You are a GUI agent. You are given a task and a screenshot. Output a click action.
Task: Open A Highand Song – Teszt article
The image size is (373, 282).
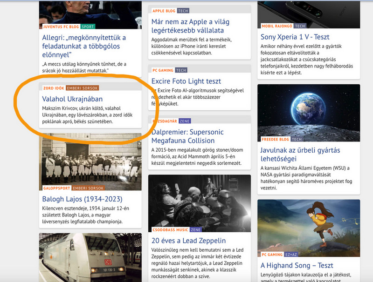pos(297,265)
